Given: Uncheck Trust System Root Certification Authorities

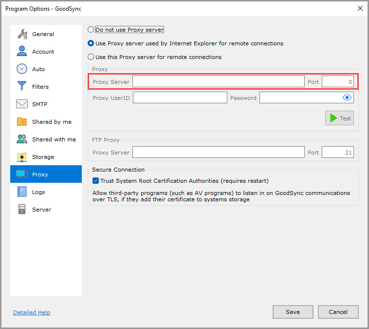Looking at the screenshot, I should 96,181.
